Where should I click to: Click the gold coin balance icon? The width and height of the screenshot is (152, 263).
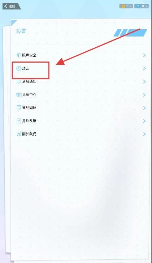123,6
